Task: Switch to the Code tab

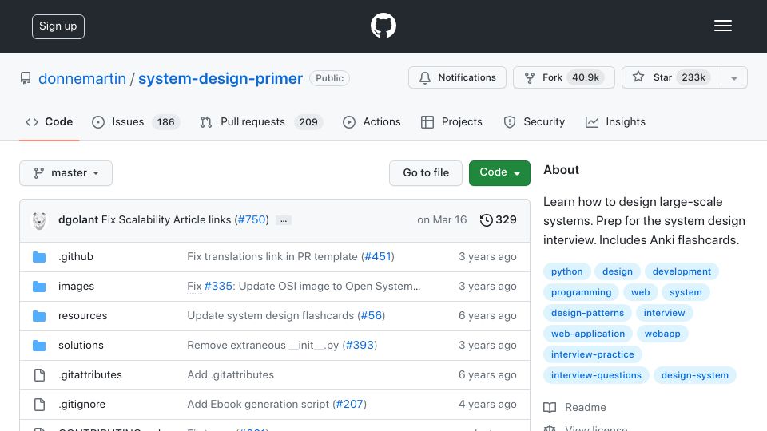Action: pos(49,121)
